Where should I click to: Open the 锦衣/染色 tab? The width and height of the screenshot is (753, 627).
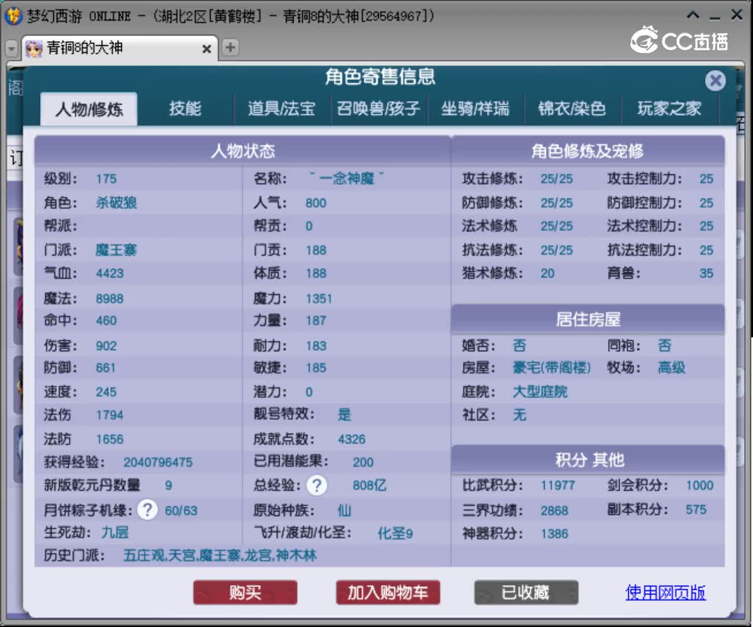pyautogui.click(x=572, y=109)
